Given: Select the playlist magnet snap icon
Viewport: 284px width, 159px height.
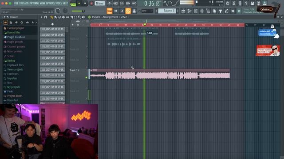Looking at the screenshot, I should click(x=45, y=17).
